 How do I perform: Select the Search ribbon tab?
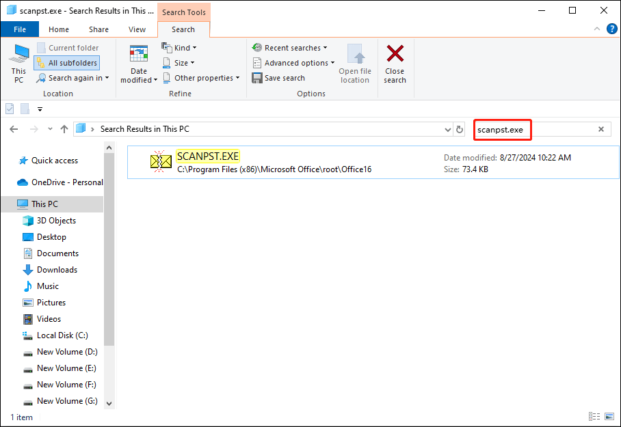pyautogui.click(x=183, y=29)
